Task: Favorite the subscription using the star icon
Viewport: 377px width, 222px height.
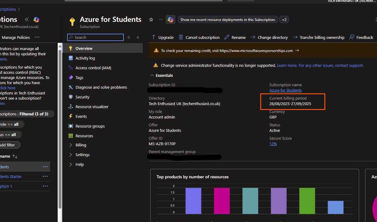Action: tap(151, 19)
